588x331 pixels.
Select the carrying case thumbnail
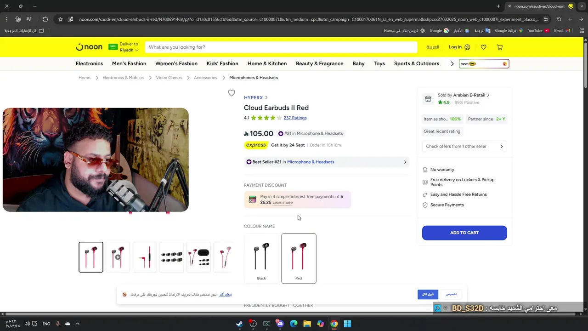(198, 257)
